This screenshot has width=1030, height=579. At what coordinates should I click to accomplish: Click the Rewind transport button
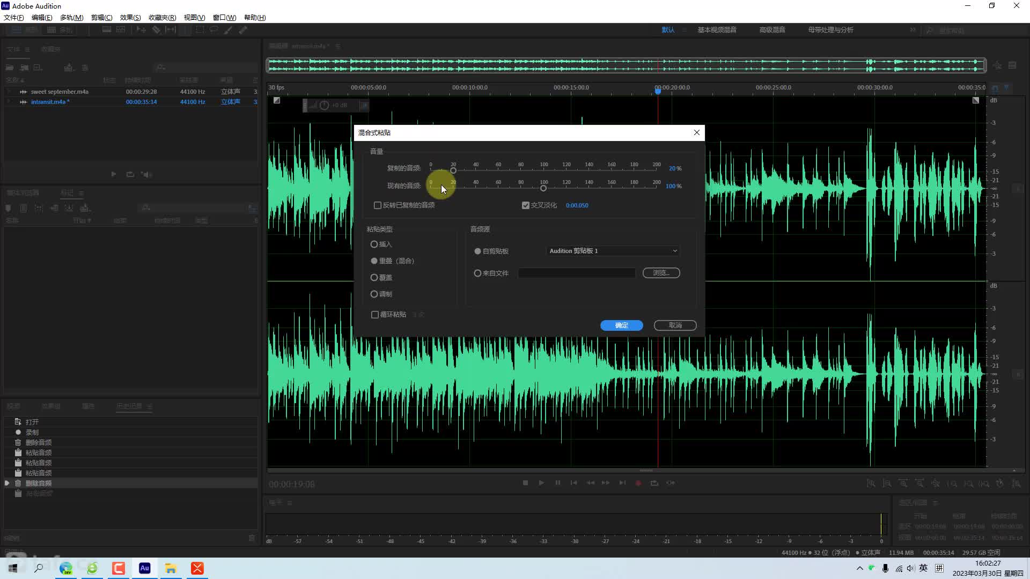[590, 483]
